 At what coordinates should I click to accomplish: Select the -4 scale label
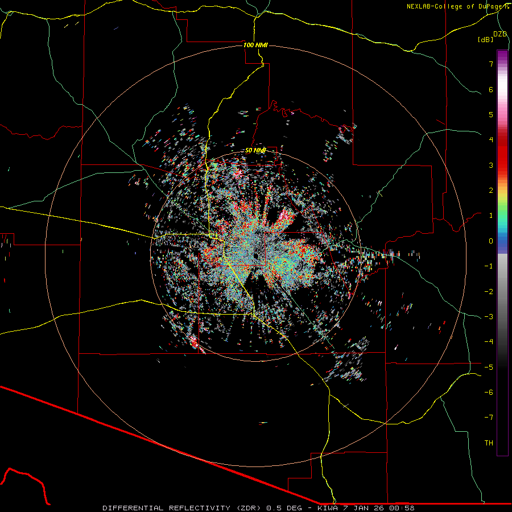[489, 342]
